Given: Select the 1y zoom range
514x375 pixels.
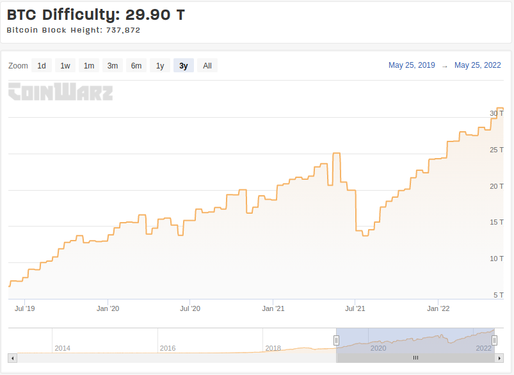Looking at the screenshot, I should 160,65.
